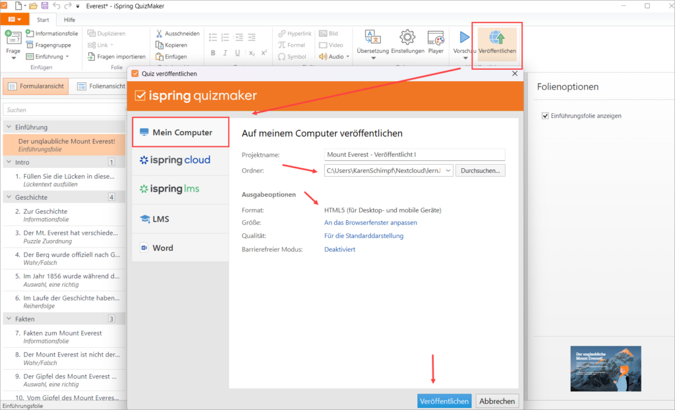Image resolution: width=675 pixels, height=410 pixels.
Task: Open the Hilfe ribbon tab
Action: 69,20
